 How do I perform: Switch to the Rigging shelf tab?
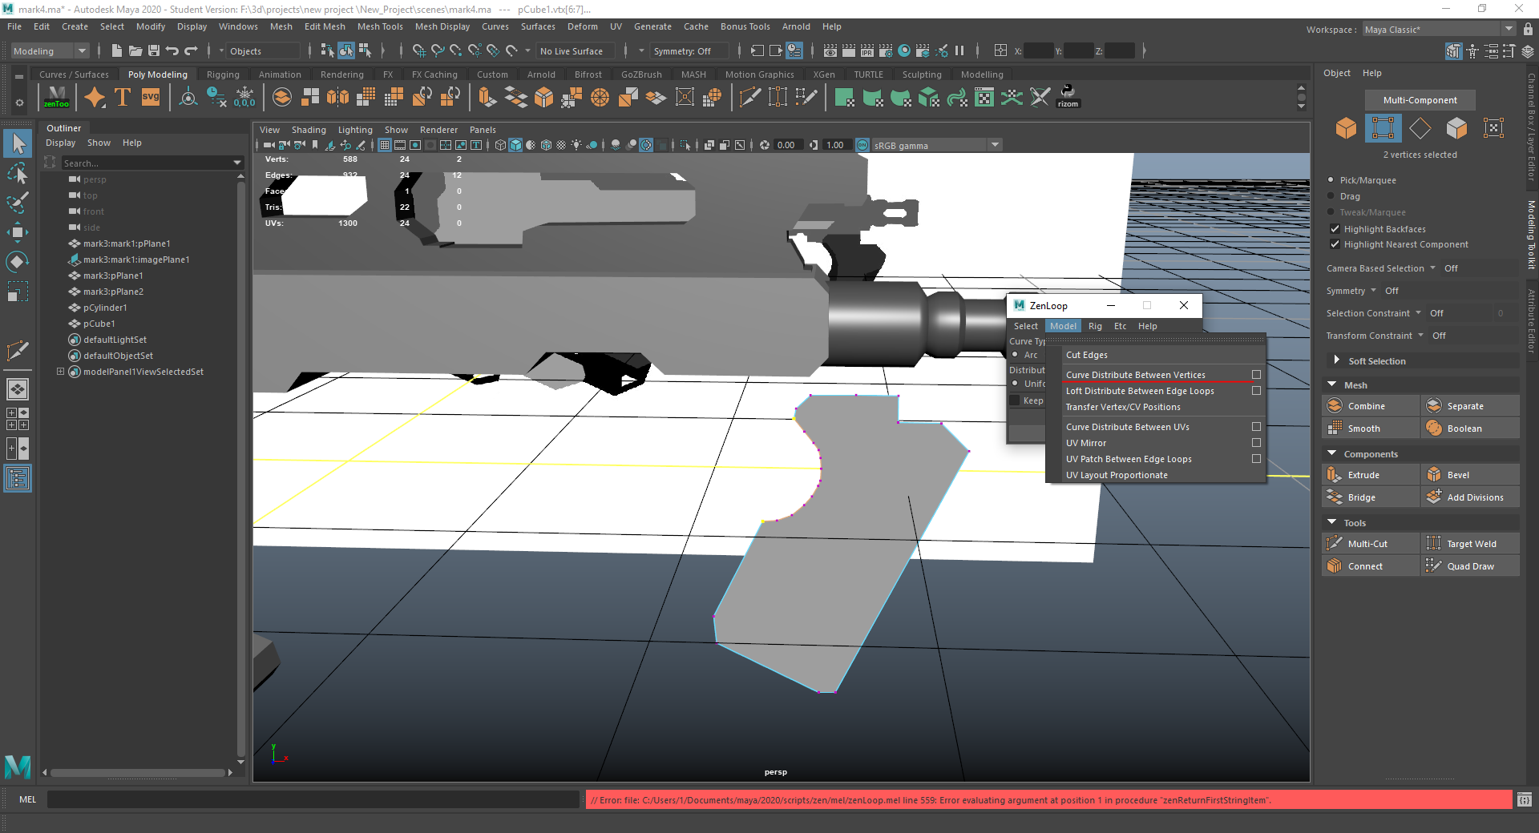(223, 74)
